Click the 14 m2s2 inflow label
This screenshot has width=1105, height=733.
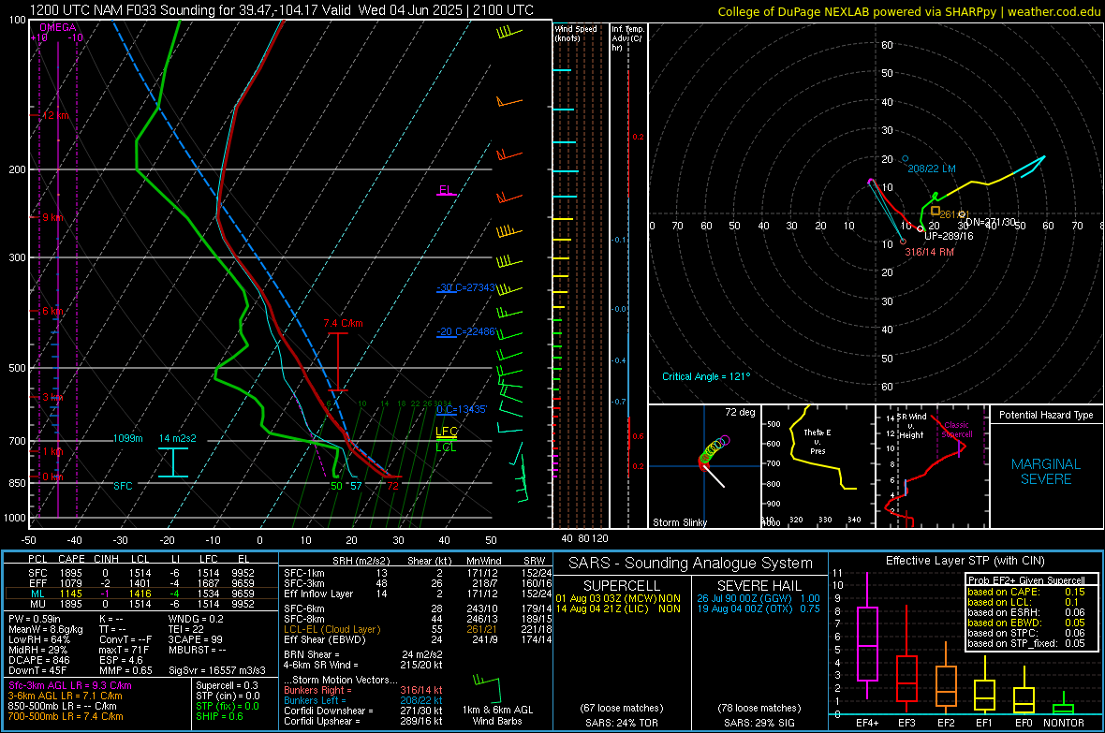178,438
